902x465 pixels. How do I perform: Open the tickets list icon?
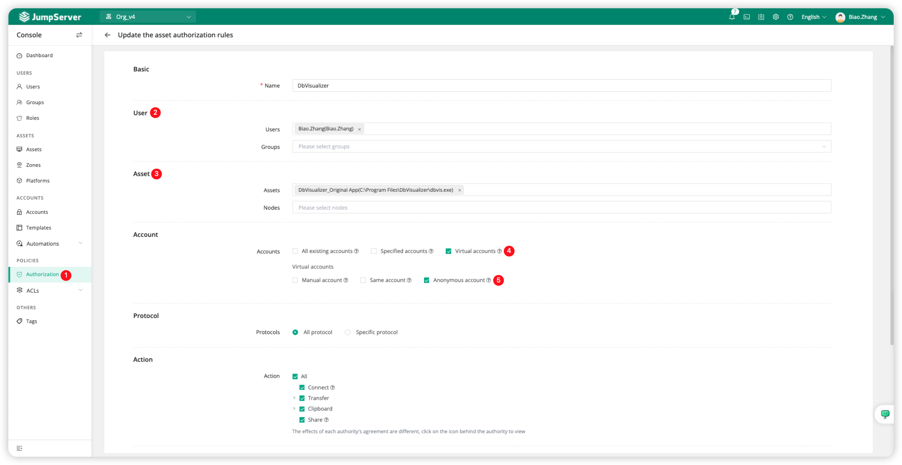(x=761, y=17)
